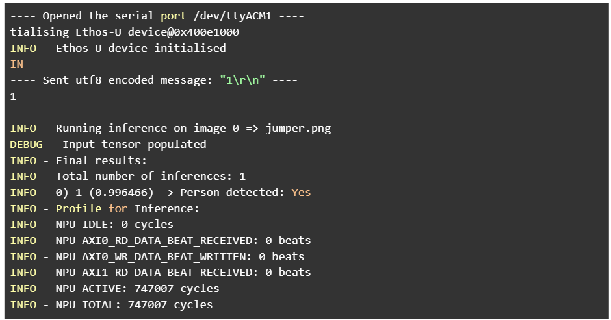611x320 pixels.
Task: Click the "NPU IDLE: 0 cycles" line
Action: pyautogui.click(x=114, y=224)
